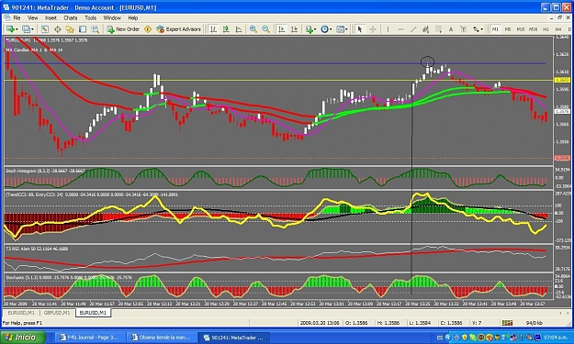
Task: Select the Trendline drawing tool
Action: point(413,29)
